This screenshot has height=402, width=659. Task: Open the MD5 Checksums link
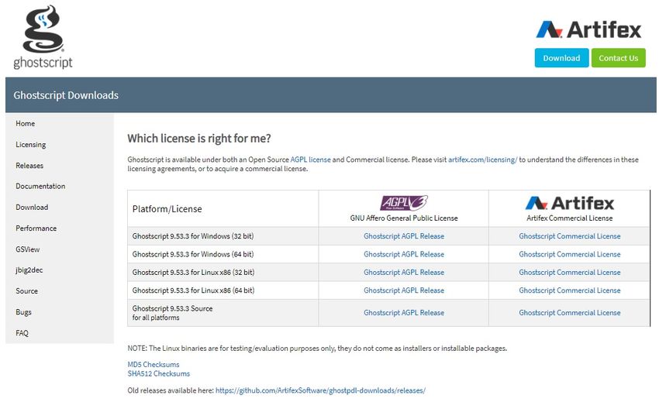[154, 364]
